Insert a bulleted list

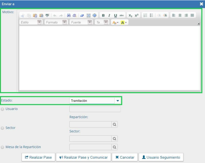(x=152, y=15)
